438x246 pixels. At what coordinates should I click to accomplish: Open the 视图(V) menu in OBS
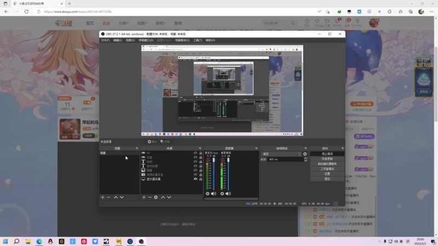tap(130, 40)
